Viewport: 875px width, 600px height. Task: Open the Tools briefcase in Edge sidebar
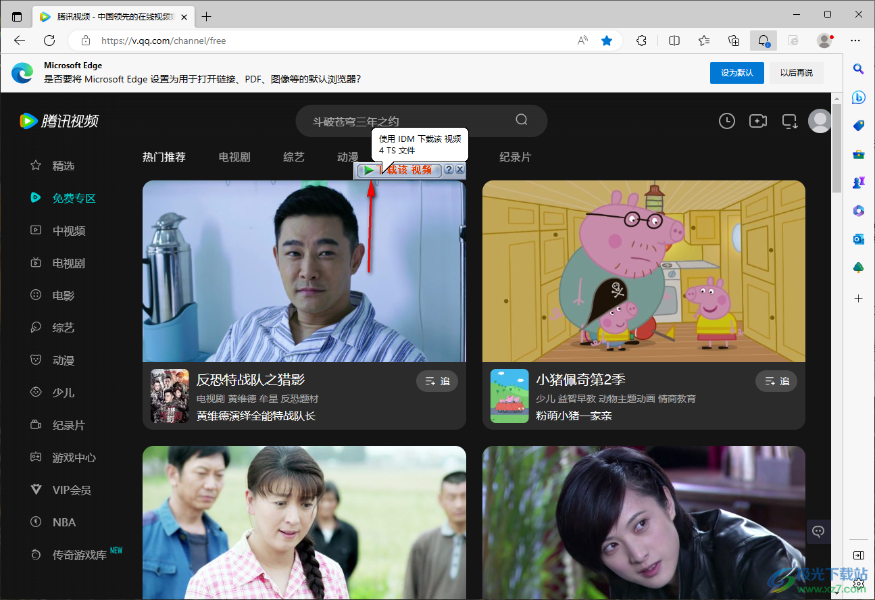coord(859,154)
